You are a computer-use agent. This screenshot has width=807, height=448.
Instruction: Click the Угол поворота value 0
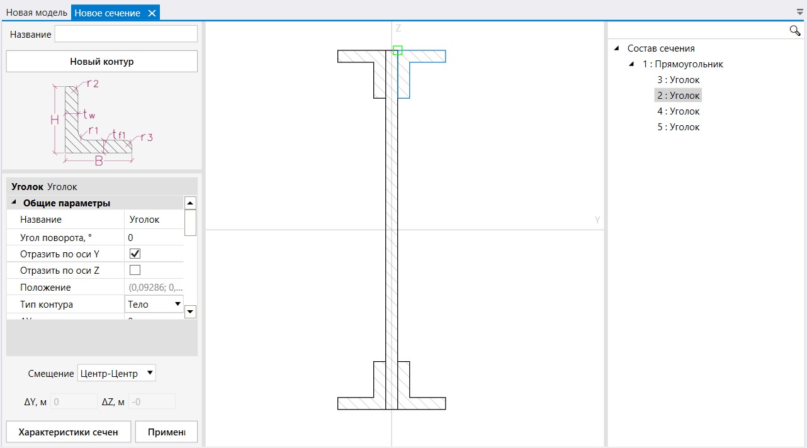tap(154, 237)
